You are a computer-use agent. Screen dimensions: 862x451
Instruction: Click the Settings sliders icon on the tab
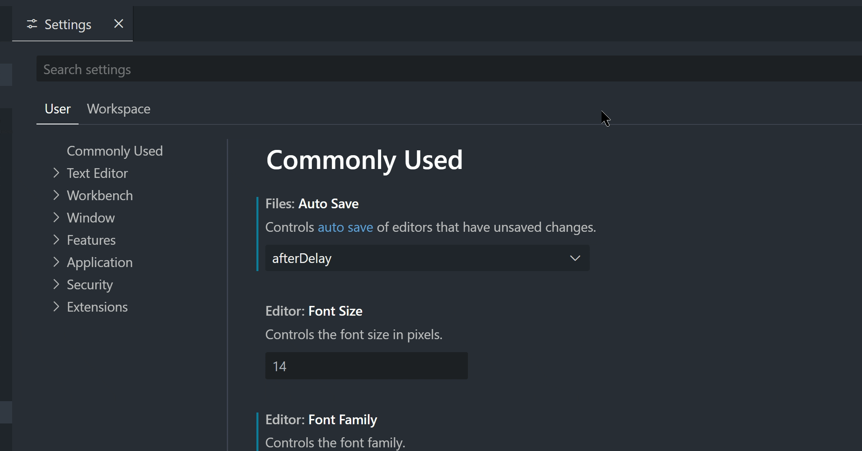pos(33,24)
